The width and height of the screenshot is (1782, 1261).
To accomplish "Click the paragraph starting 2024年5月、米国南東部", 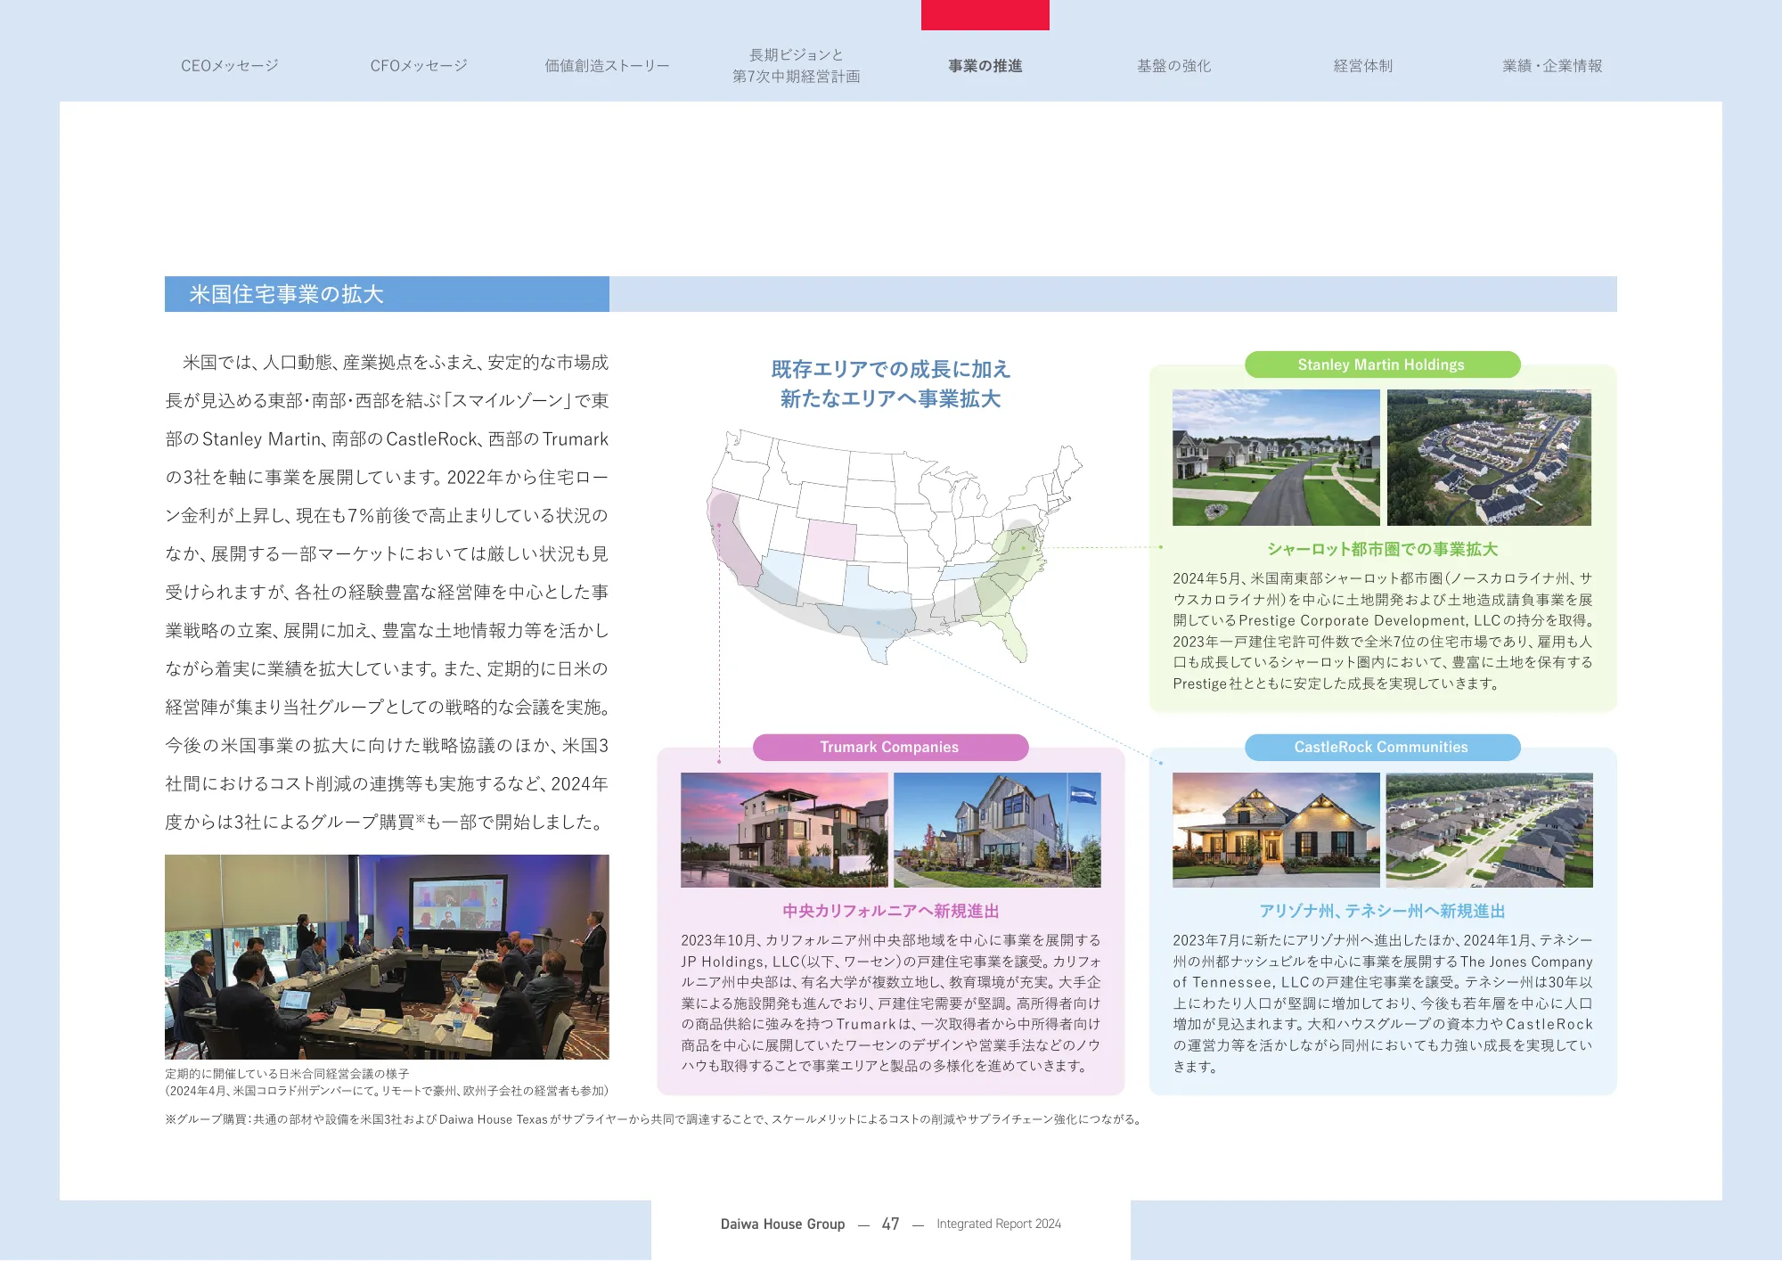I will point(1383,631).
